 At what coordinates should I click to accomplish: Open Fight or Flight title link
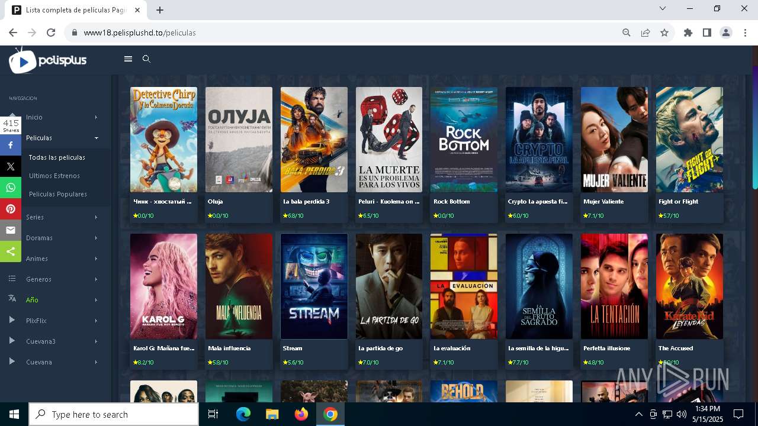tap(678, 201)
